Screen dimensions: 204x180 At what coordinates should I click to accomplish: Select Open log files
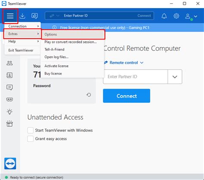[x=72, y=57]
